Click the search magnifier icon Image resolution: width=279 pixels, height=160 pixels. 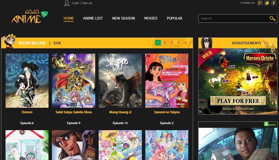[x=272, y=18]
